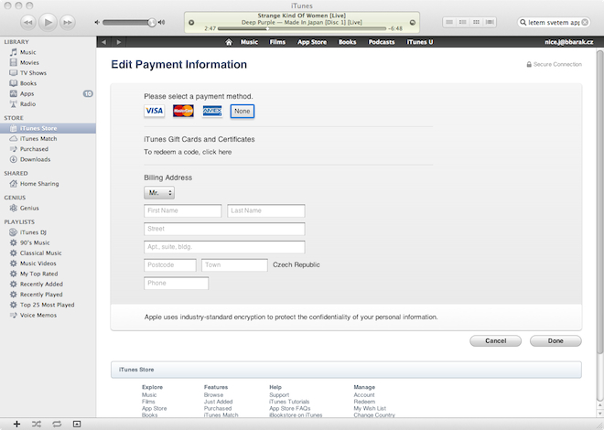This screenshot has width=604, height=430.
Task: Click the play button
Action: [48, 22]
